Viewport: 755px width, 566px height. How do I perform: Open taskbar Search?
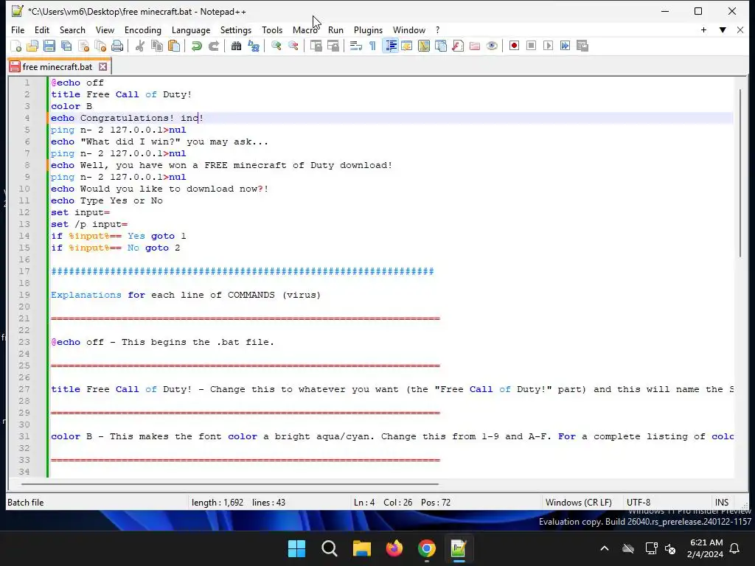coord(330,548)
